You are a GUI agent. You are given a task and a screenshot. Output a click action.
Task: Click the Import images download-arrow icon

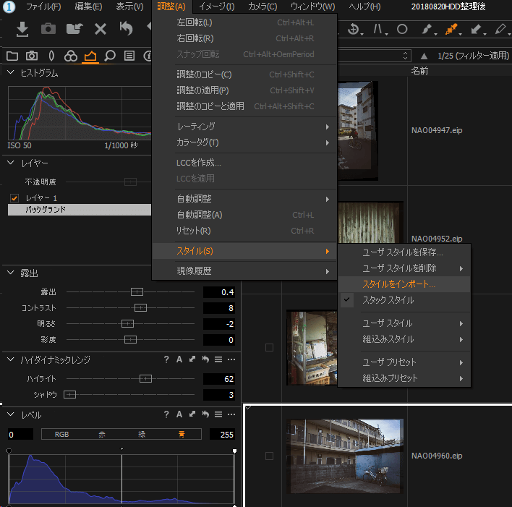tap(22, 29)
